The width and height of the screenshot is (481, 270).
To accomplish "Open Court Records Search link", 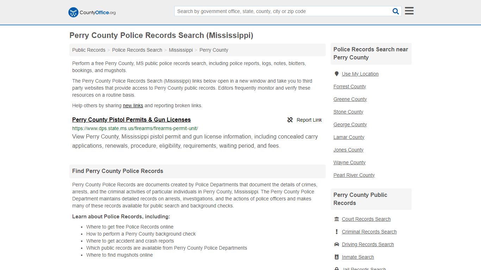I will [366, 219].
